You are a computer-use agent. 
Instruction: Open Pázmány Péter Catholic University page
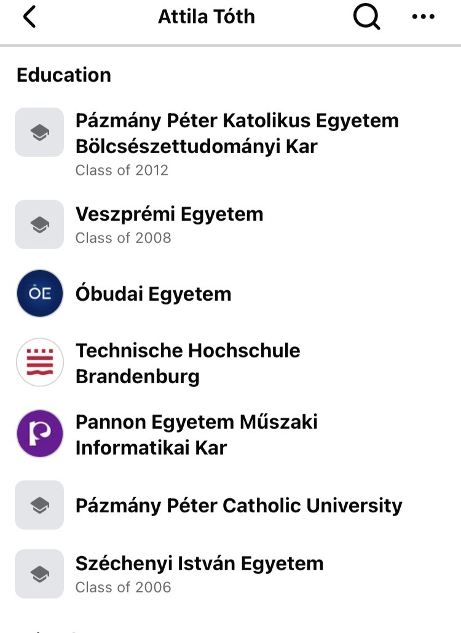coord(238,506)
